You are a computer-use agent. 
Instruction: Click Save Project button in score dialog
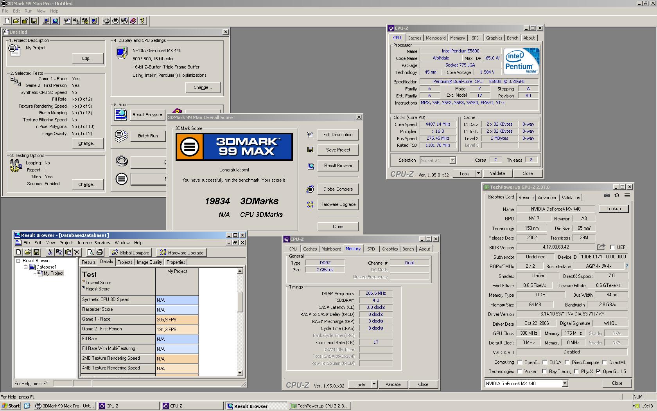(x=338, y=150)
